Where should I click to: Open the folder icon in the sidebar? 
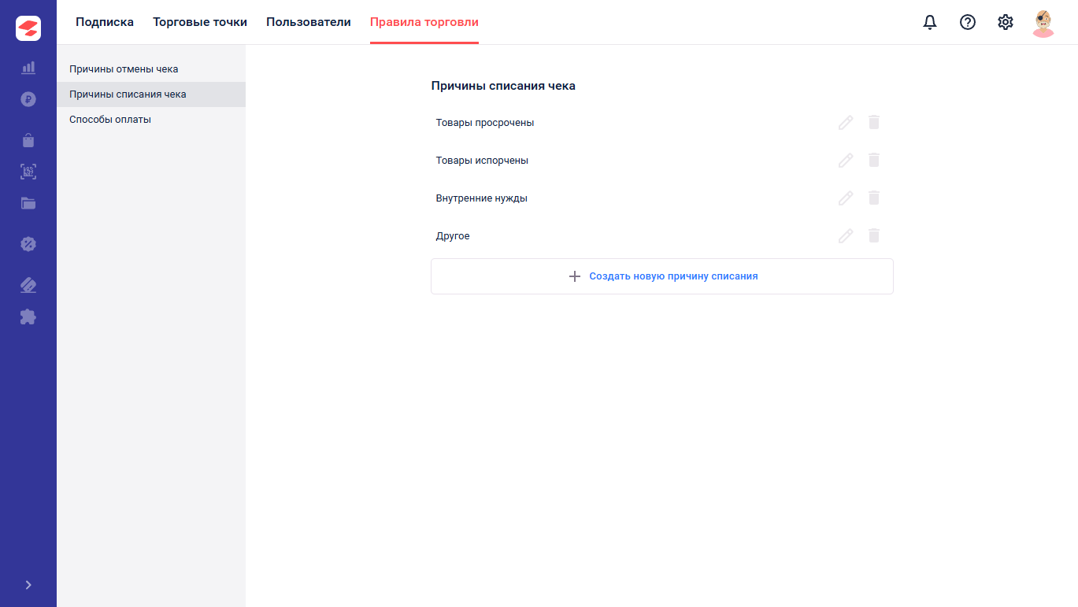click(28, 203)
